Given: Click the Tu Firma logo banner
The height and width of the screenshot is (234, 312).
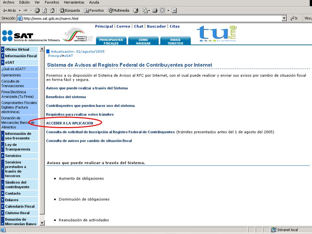Looking at the screenshot, I should (x=217, y=33).
